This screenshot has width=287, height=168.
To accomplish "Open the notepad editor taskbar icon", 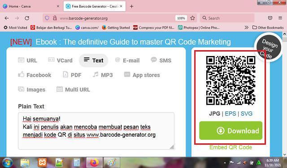I will click(x=60, y=163).
